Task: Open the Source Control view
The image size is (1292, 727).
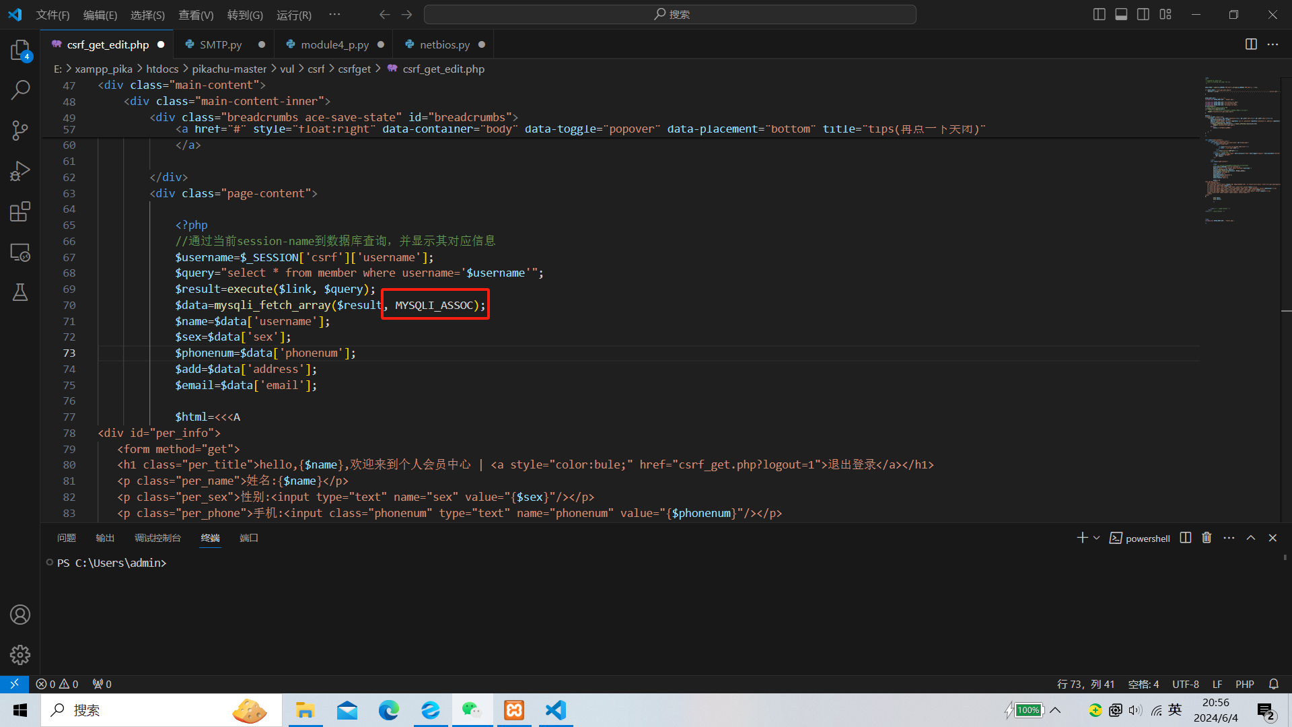Action: click(20, 130)
